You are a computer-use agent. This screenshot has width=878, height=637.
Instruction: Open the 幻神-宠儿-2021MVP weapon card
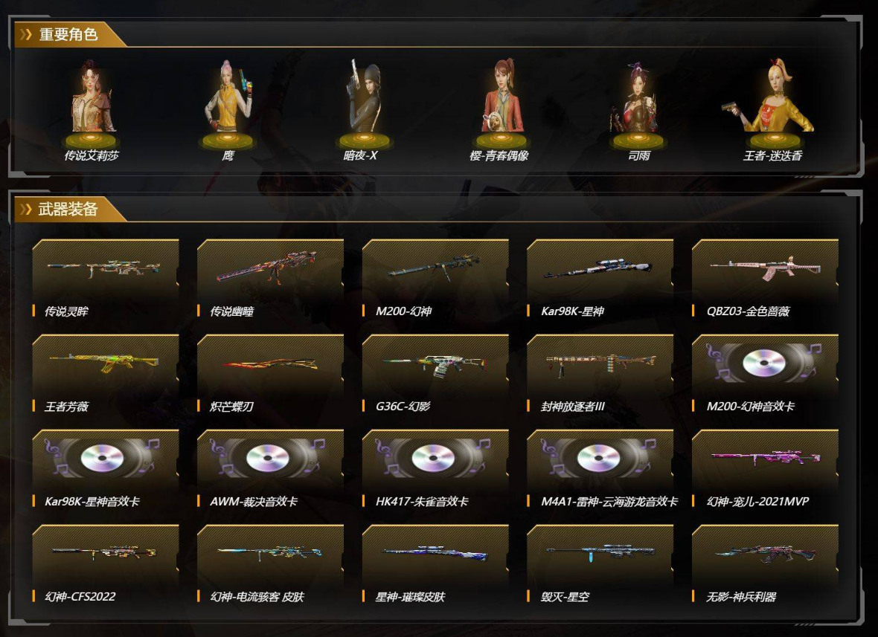[765, 470]
